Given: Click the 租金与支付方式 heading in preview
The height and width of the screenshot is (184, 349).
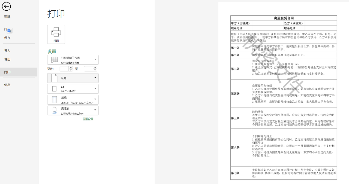Looking at the screenshot, I should tap(262, 61).
